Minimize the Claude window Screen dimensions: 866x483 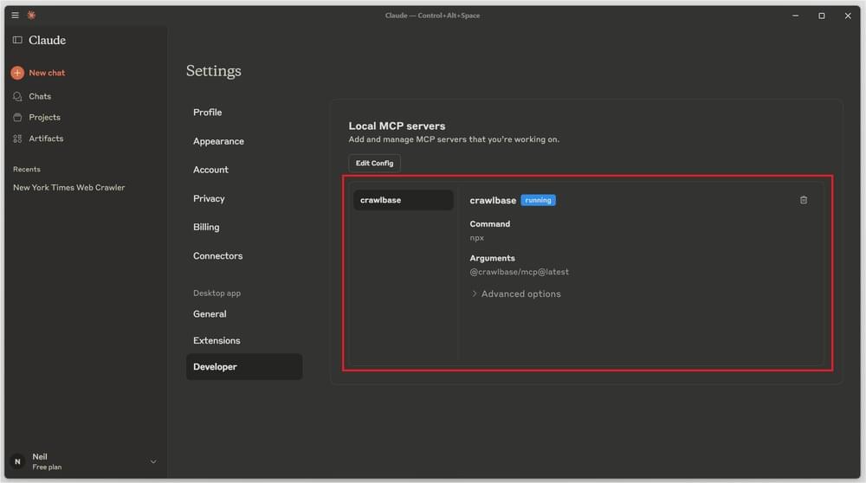click(795, 16)
